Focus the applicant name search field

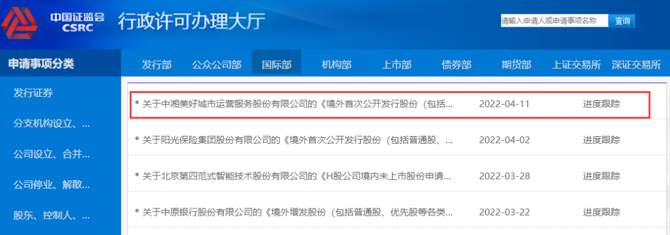(x=554, y=20)
